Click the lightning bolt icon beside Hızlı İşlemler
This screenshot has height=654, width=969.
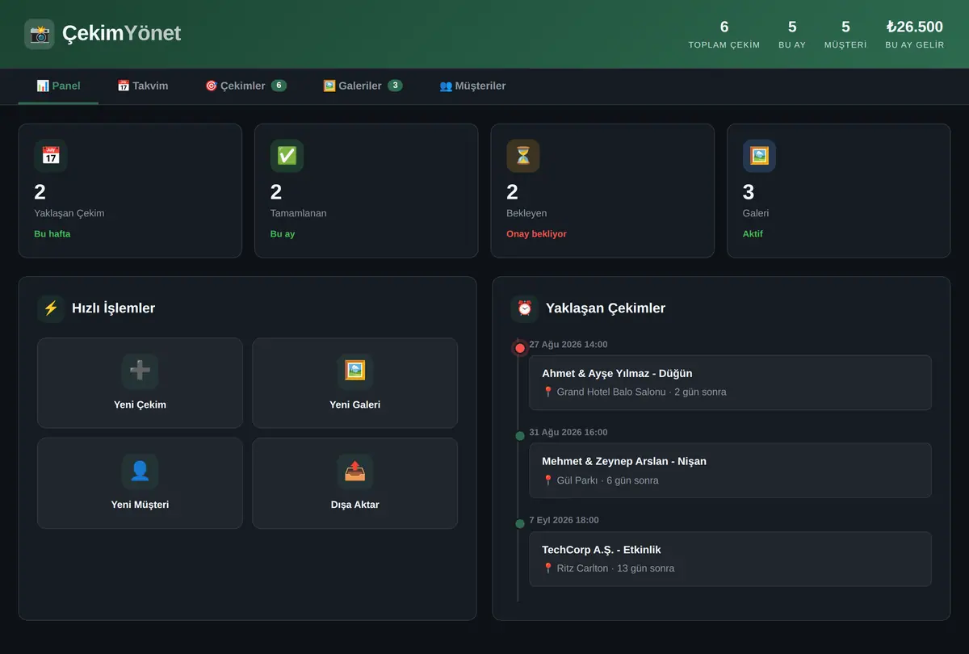coord(51,308)
